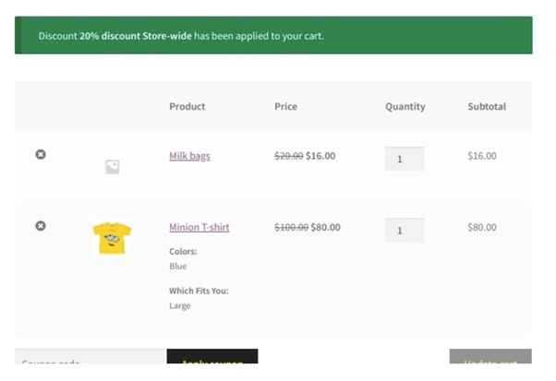This screenshot has height=381, width=556.
Task: Click the Milk bags placeholder image
Action: [112, 166]
